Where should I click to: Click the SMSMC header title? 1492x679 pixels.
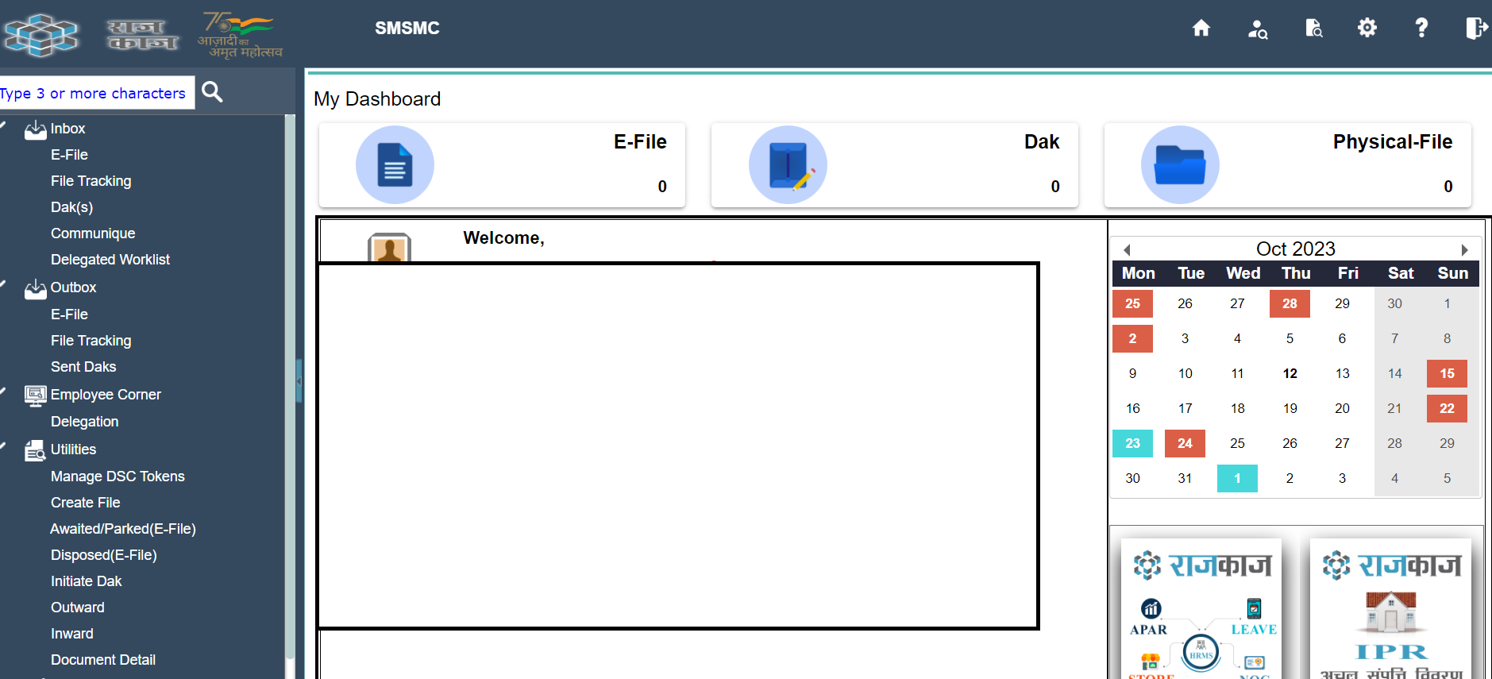tap(407, 29)
